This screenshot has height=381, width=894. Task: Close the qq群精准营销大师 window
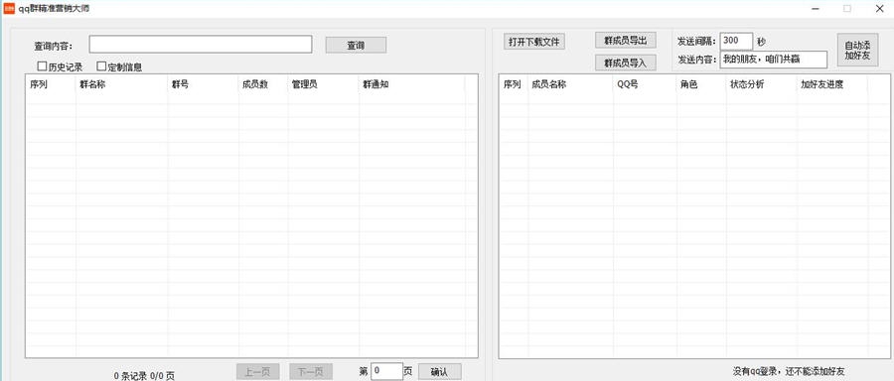(879, 9)
